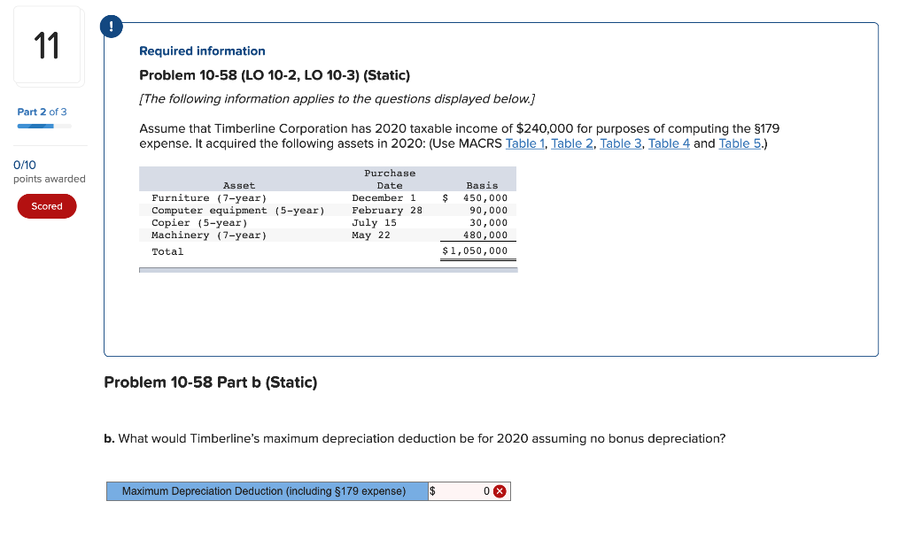This screenshot has height=540, width=907.
Task: Click the 'Total' row label
Action: click(167, 252)
